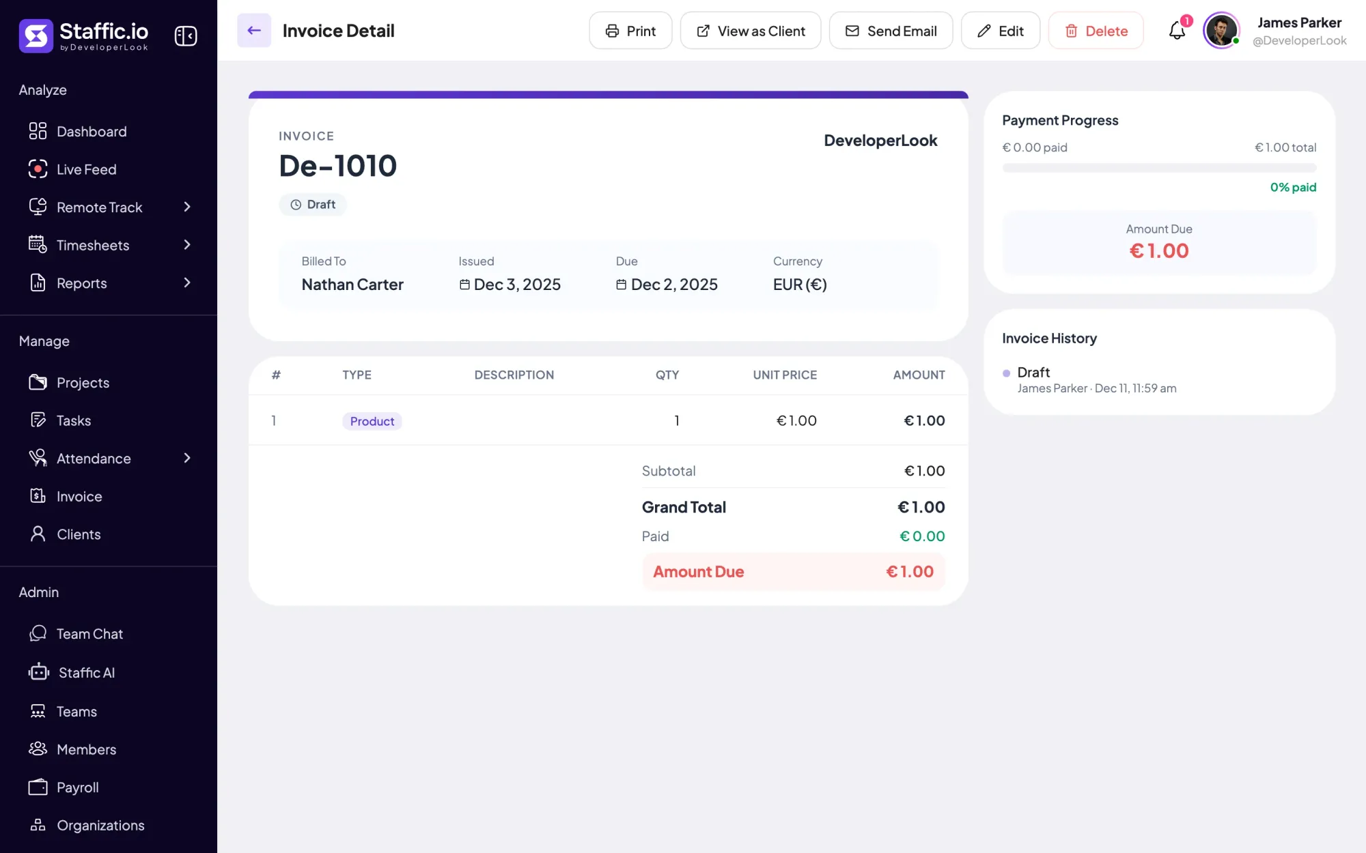Delete the invoice
The image size is (1366, 853).
1096,31
